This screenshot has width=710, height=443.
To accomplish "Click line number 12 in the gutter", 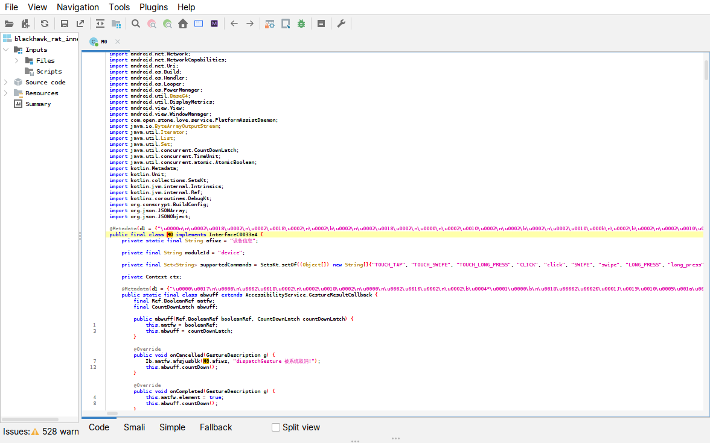I will pos(93,367).
